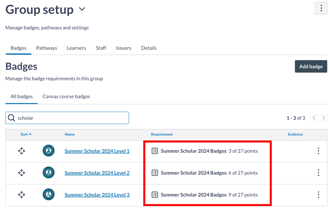Open options menu for Summer Scholar Level 3
Viewport: 330px width, 208px height.
[318, 195]
